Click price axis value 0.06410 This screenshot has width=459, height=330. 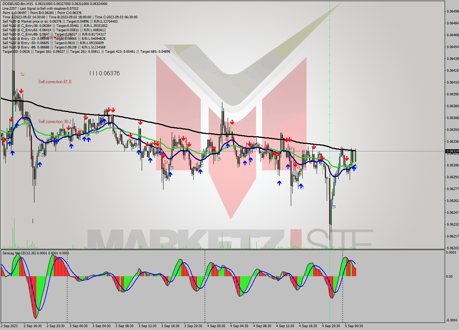[x=452, y=82]
